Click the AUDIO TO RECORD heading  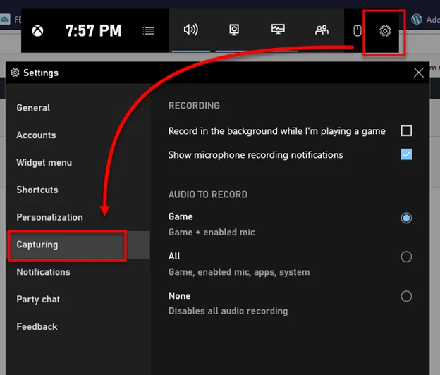[207, 195]
